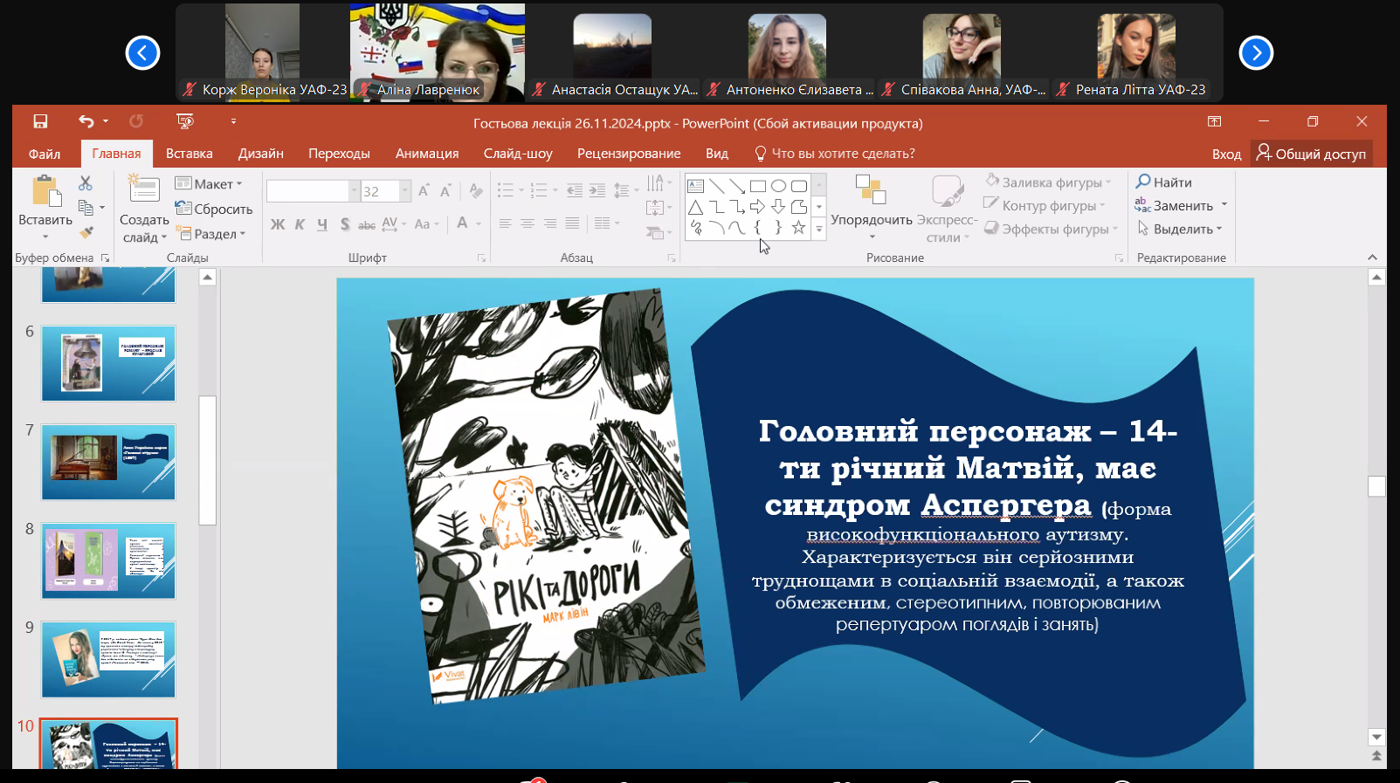Toggle center text alignment
The image size is (1400, 783).
528,224
